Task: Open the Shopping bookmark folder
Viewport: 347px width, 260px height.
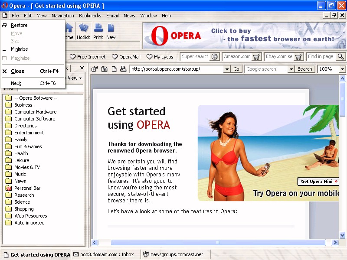Action: 20,209
